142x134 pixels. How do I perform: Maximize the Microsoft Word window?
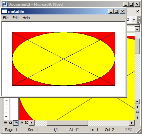pyautogui.click(x=131, y=4)
